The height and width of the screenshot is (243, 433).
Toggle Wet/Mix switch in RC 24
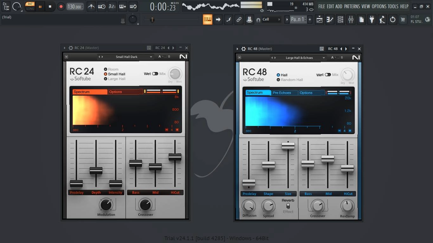pyautogui.click(x=155, y=74)
